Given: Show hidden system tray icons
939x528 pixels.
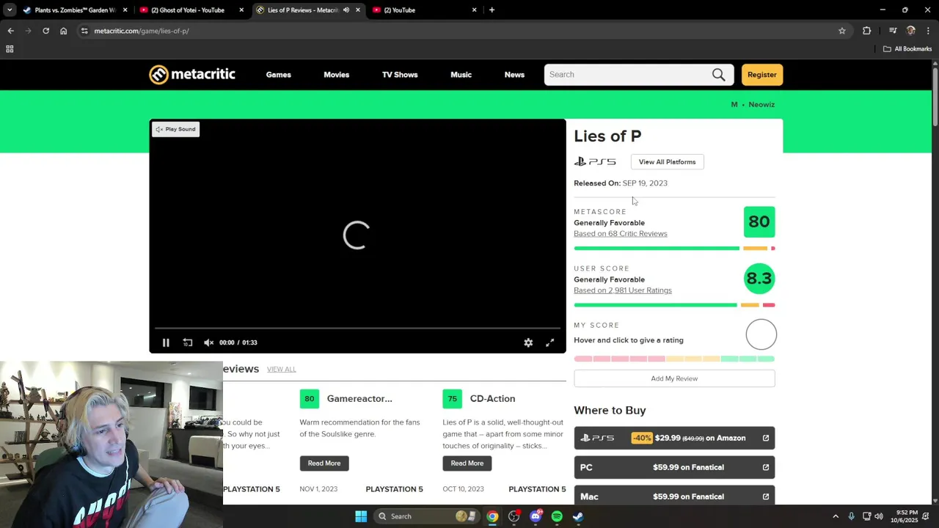Looking at the screenshot, I should [x=836, y=516].
